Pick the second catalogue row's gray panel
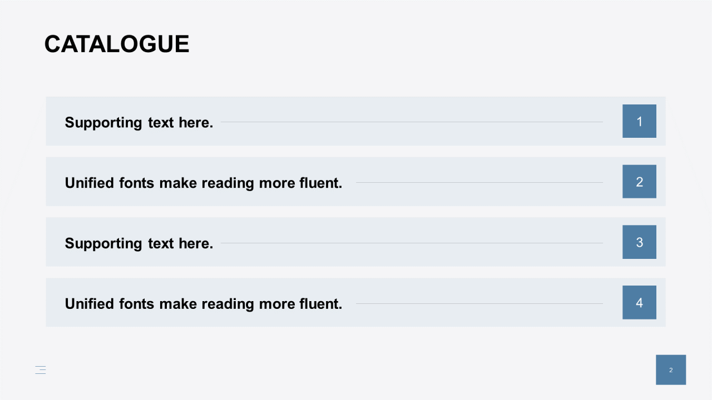The image size is (712, 400). pos(355,182)
